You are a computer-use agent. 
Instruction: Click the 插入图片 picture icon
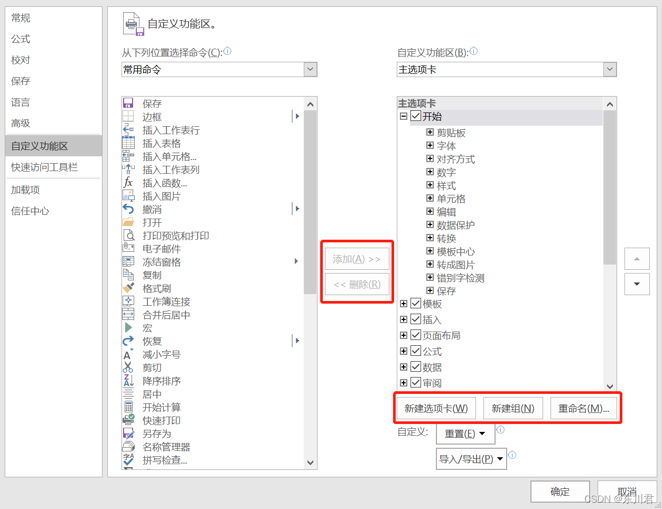point(128,195)
